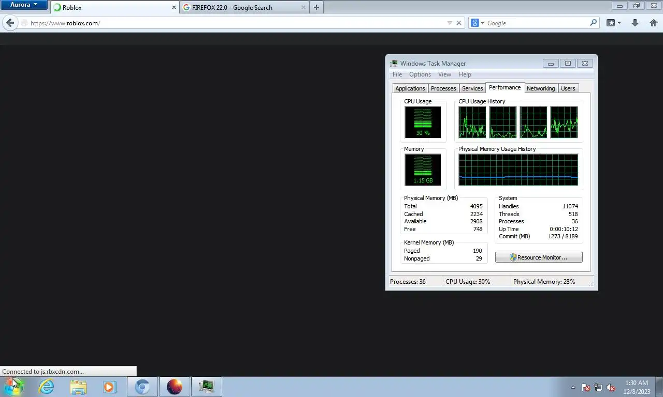663x397 pixels.
Task: Click the Kernel Memory Paged value 190
Action: (x=477, y=251)
